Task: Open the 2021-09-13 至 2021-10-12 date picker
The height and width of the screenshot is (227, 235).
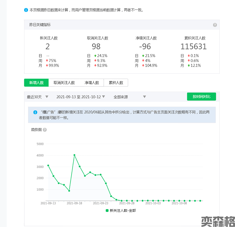Action: point(81,97)
